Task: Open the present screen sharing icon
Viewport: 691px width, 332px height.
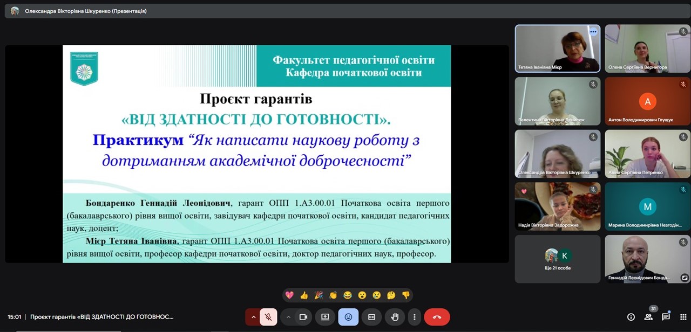Action: pos(324,317)
